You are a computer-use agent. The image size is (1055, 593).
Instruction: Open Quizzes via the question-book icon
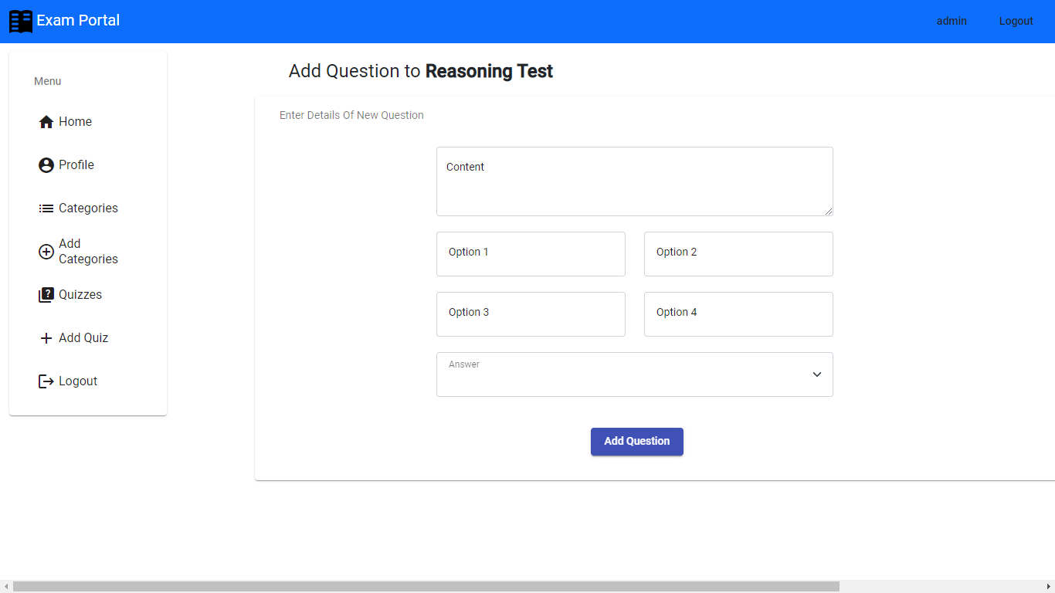pos(46,294)
